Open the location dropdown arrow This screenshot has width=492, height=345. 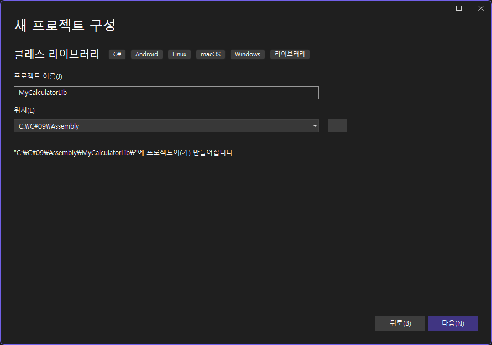coord(315,126)
